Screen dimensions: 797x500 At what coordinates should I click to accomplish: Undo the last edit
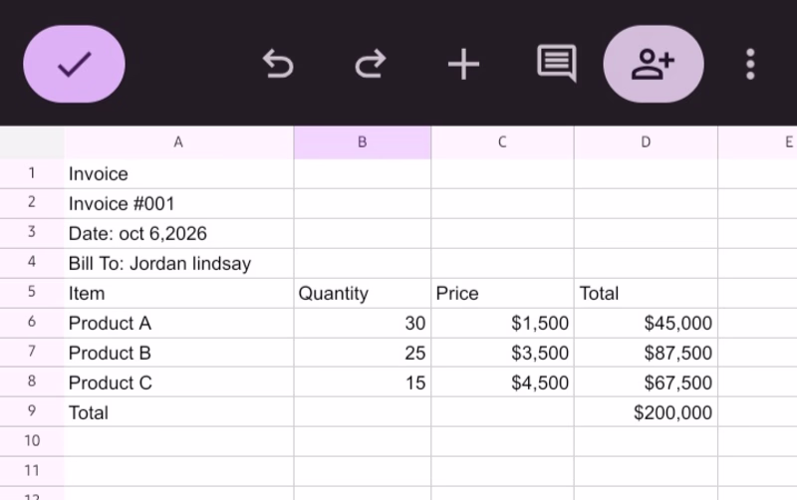pyautogui.click(x=278, y=64)
